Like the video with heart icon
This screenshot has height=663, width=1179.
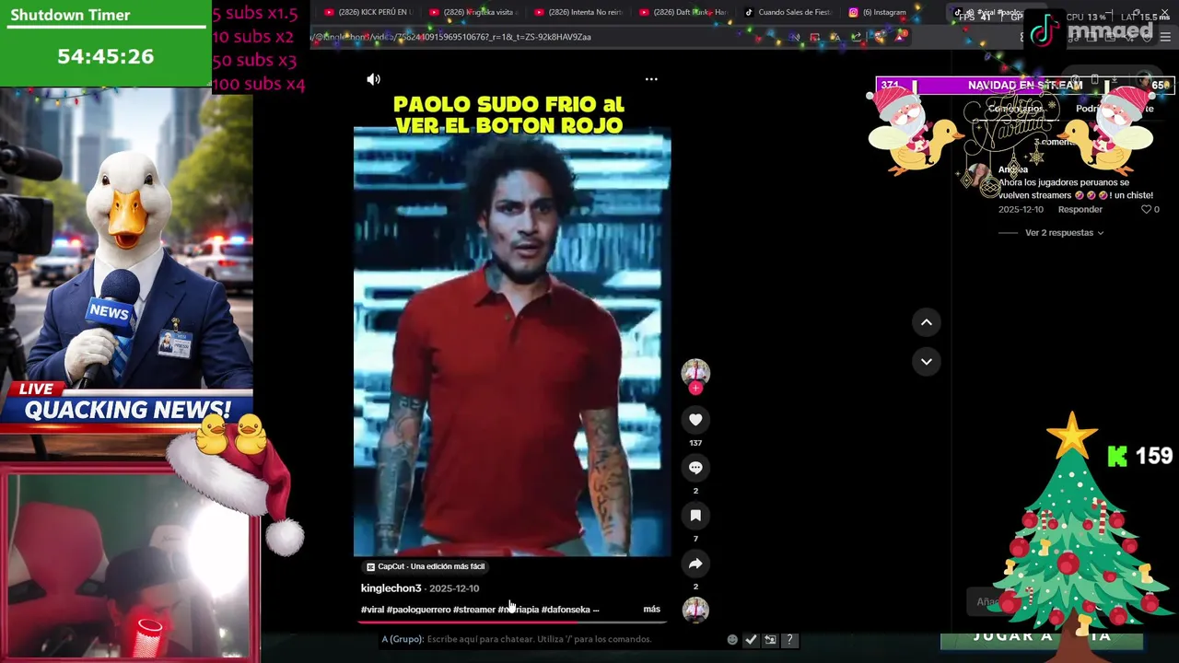click(x=695, y=420)
